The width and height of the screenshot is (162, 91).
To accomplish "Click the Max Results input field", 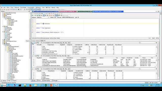I will (x=66, y=16).
